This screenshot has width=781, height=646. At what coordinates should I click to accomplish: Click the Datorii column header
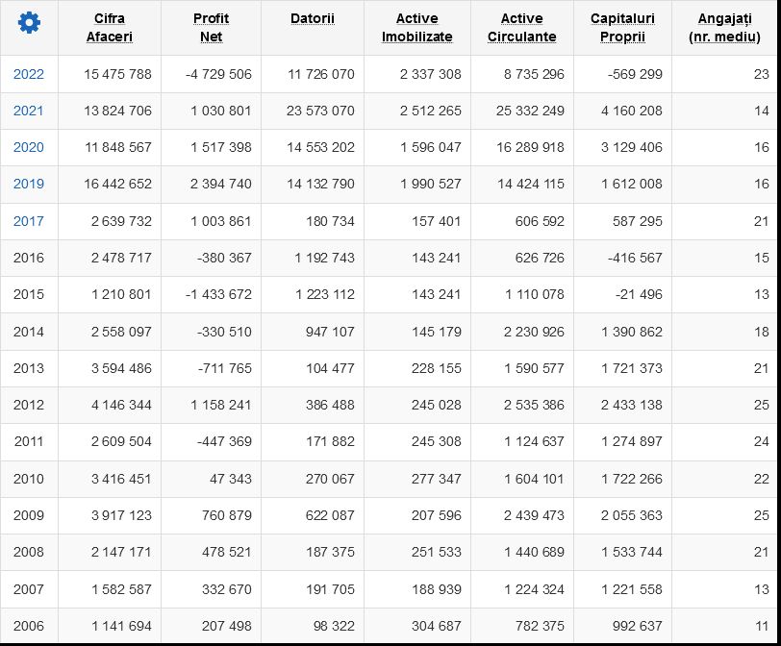[x=313, y=18]
